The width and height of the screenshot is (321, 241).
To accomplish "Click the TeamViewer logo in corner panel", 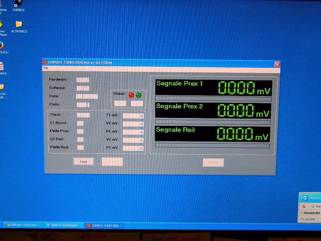I will pyautogui.click(x=305, y=198).
